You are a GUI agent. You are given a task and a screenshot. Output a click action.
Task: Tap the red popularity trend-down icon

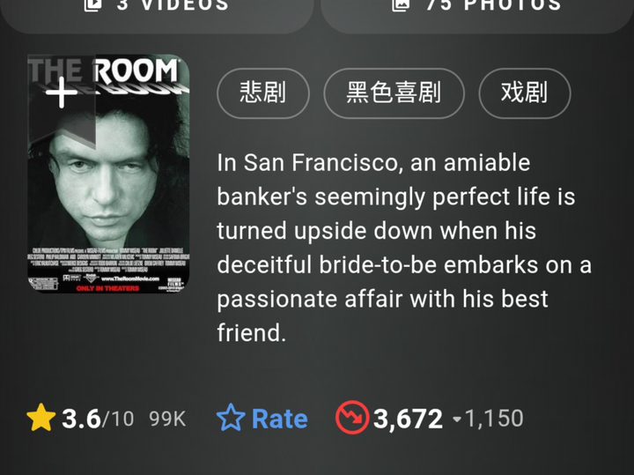[352, 418]
